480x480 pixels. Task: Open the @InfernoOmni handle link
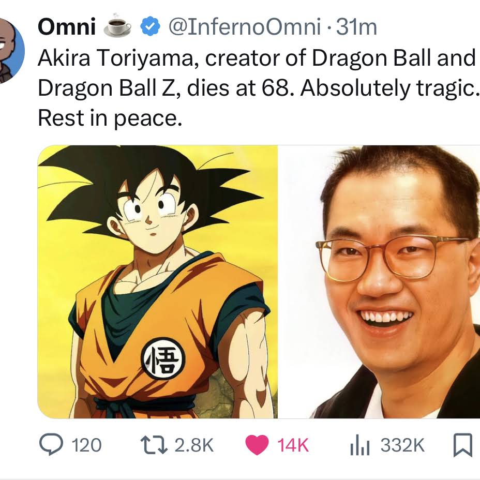click(245, 26)
